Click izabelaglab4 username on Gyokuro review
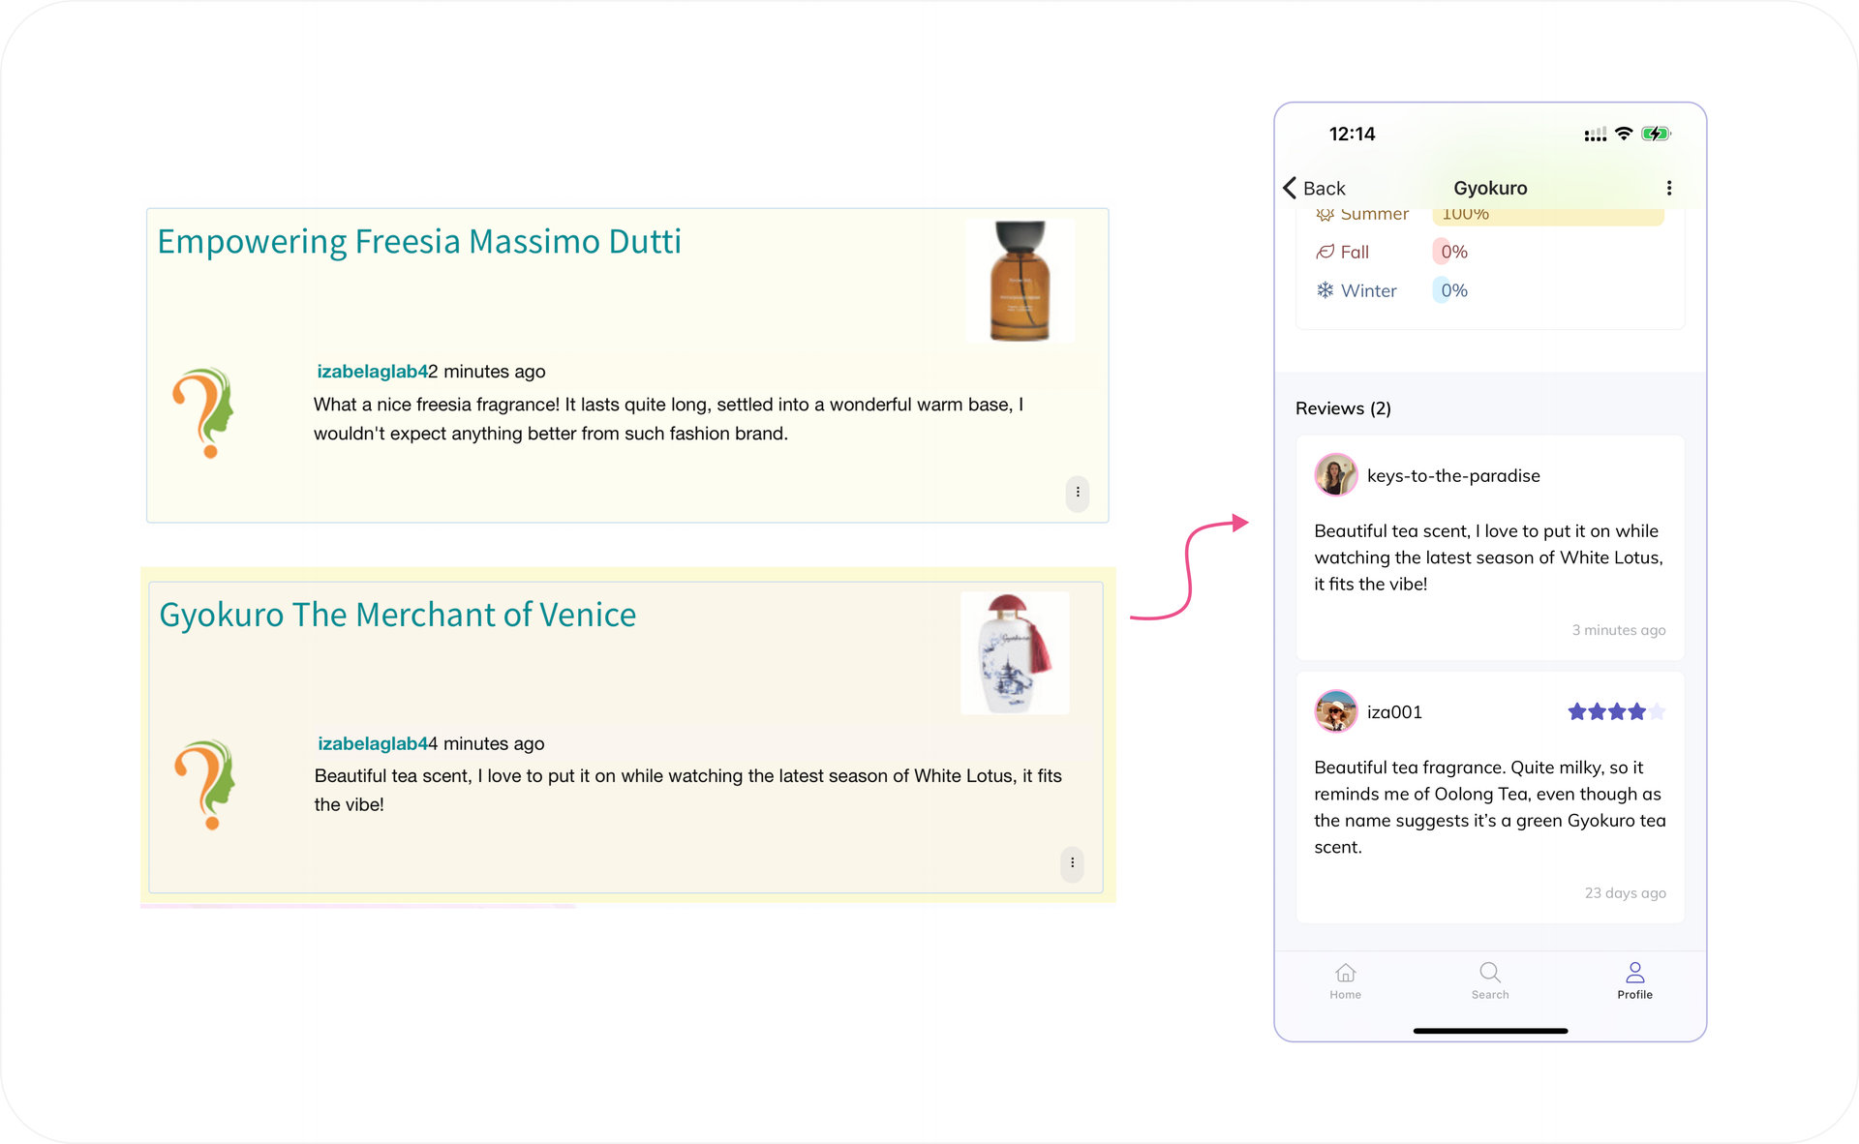The image size is (1859, 1144). coord(373,743)
